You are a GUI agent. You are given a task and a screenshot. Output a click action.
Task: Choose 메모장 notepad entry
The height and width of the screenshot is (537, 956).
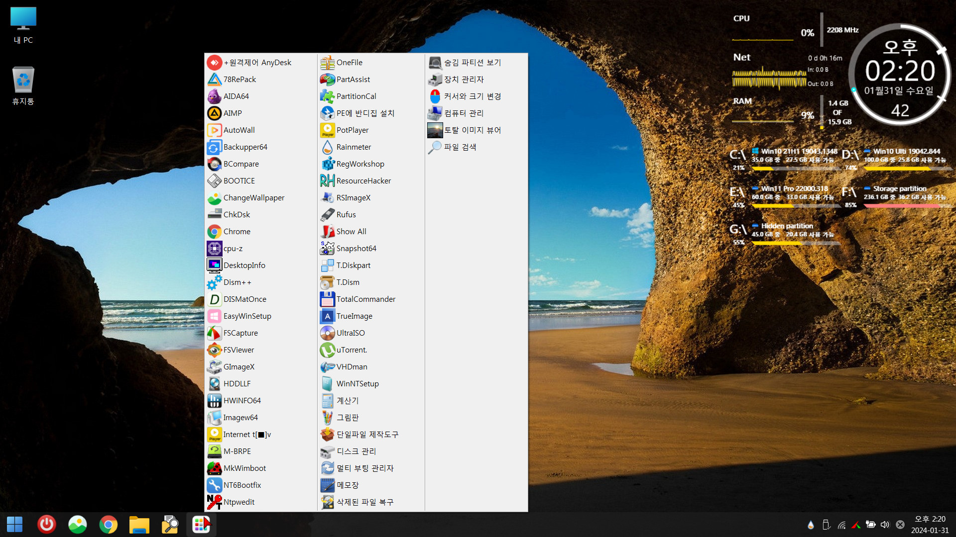(371, 485)
